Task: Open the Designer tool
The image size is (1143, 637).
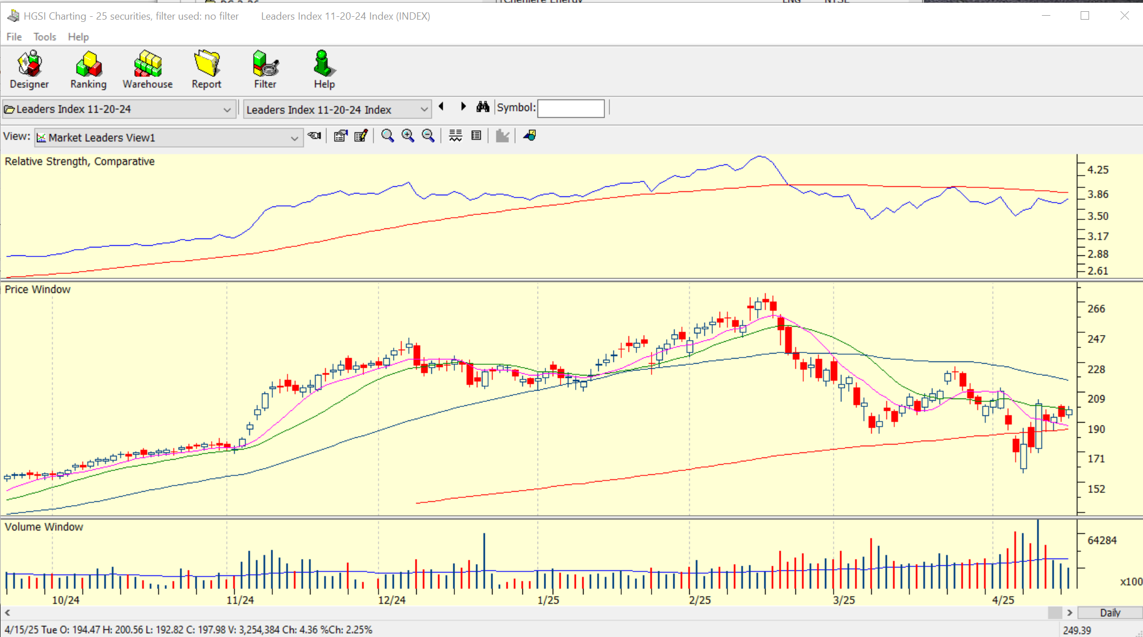Action: coord(29,70)
